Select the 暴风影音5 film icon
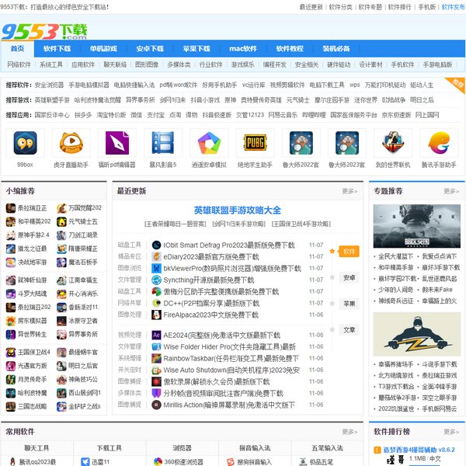This screenshot has width=466, height=466. coord(163,144)
